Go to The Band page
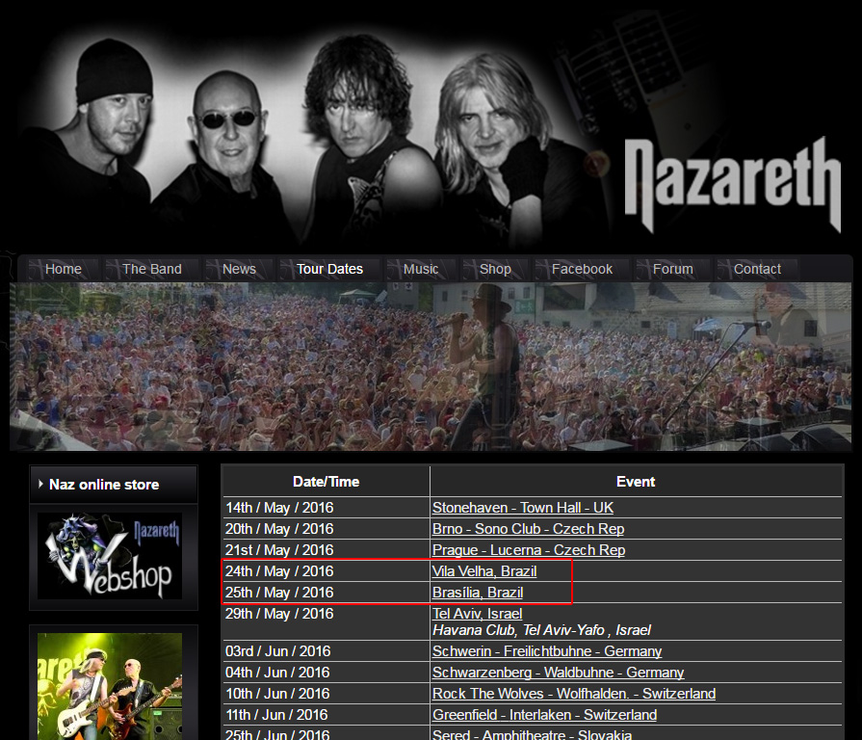The width and height of the screenshot is (862, 740). tap(152, 269)
